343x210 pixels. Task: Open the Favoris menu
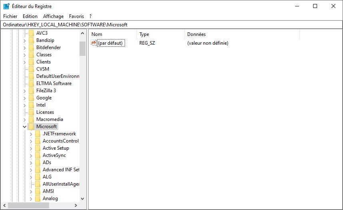tap(76, 16)
